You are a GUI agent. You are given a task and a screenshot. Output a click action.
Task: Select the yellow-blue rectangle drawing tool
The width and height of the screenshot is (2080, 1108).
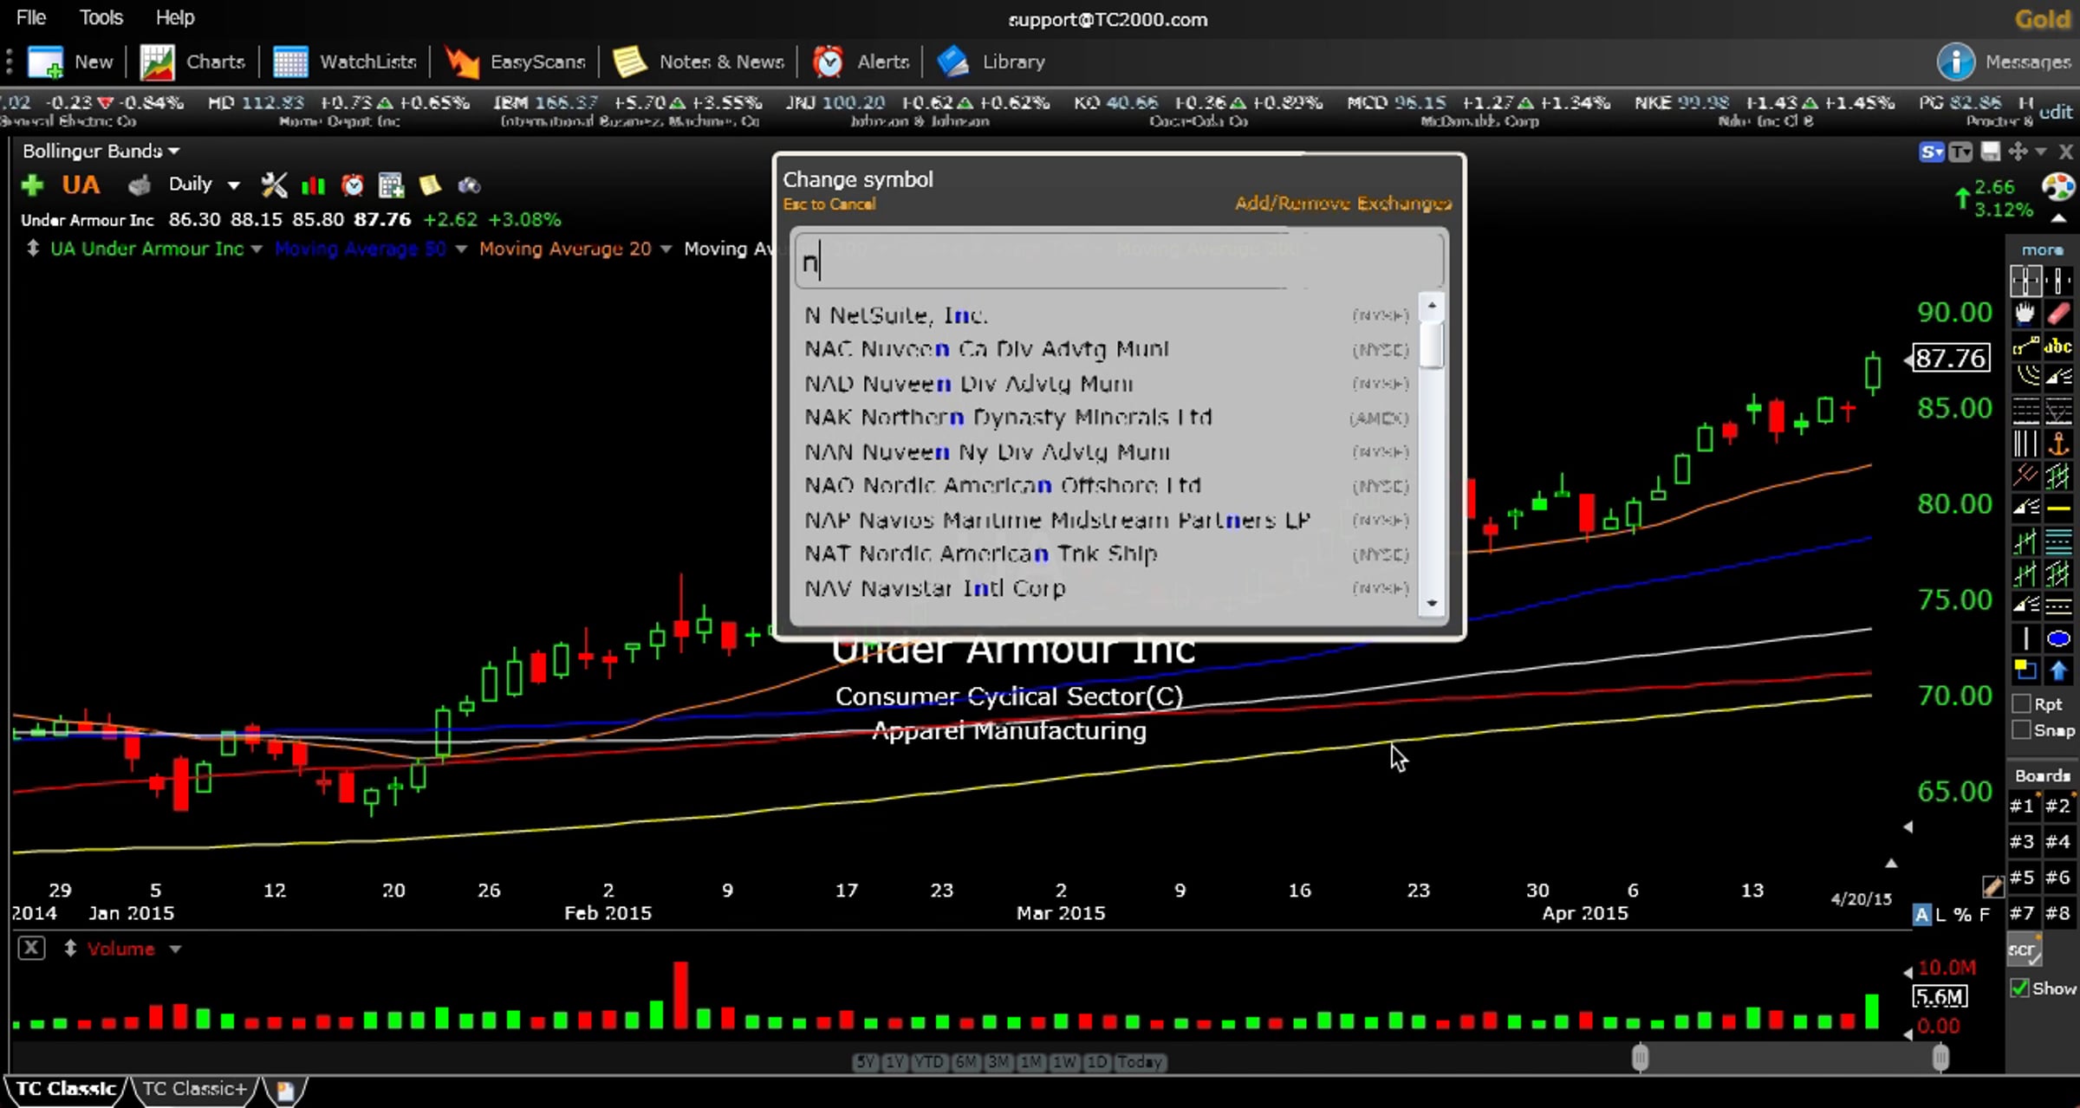(2025, 671)
